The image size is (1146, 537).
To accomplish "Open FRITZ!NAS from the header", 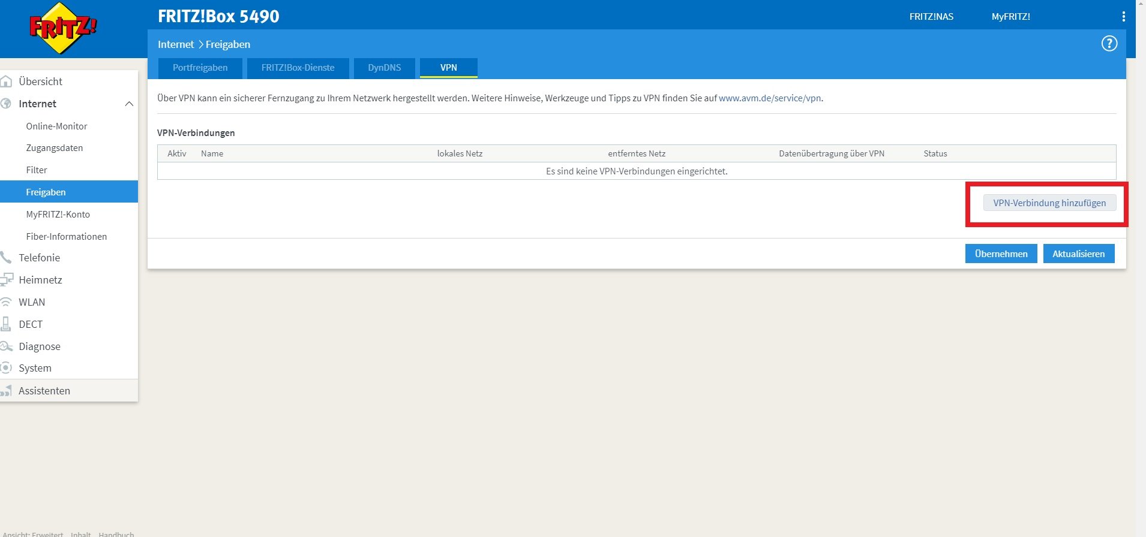I will click(931, 17).
